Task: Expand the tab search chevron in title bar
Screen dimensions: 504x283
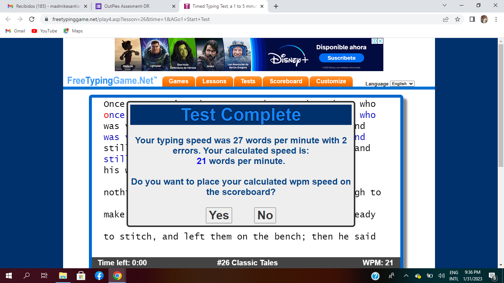Action: [x=444, y=5]
